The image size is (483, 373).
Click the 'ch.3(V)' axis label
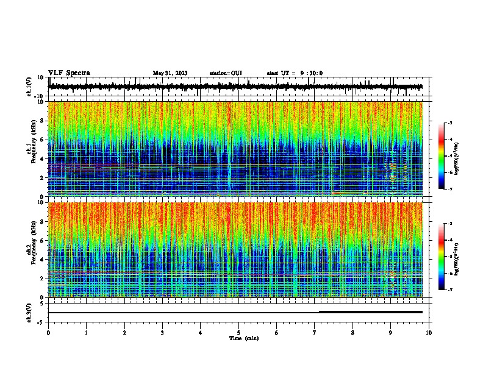[29, 313]
